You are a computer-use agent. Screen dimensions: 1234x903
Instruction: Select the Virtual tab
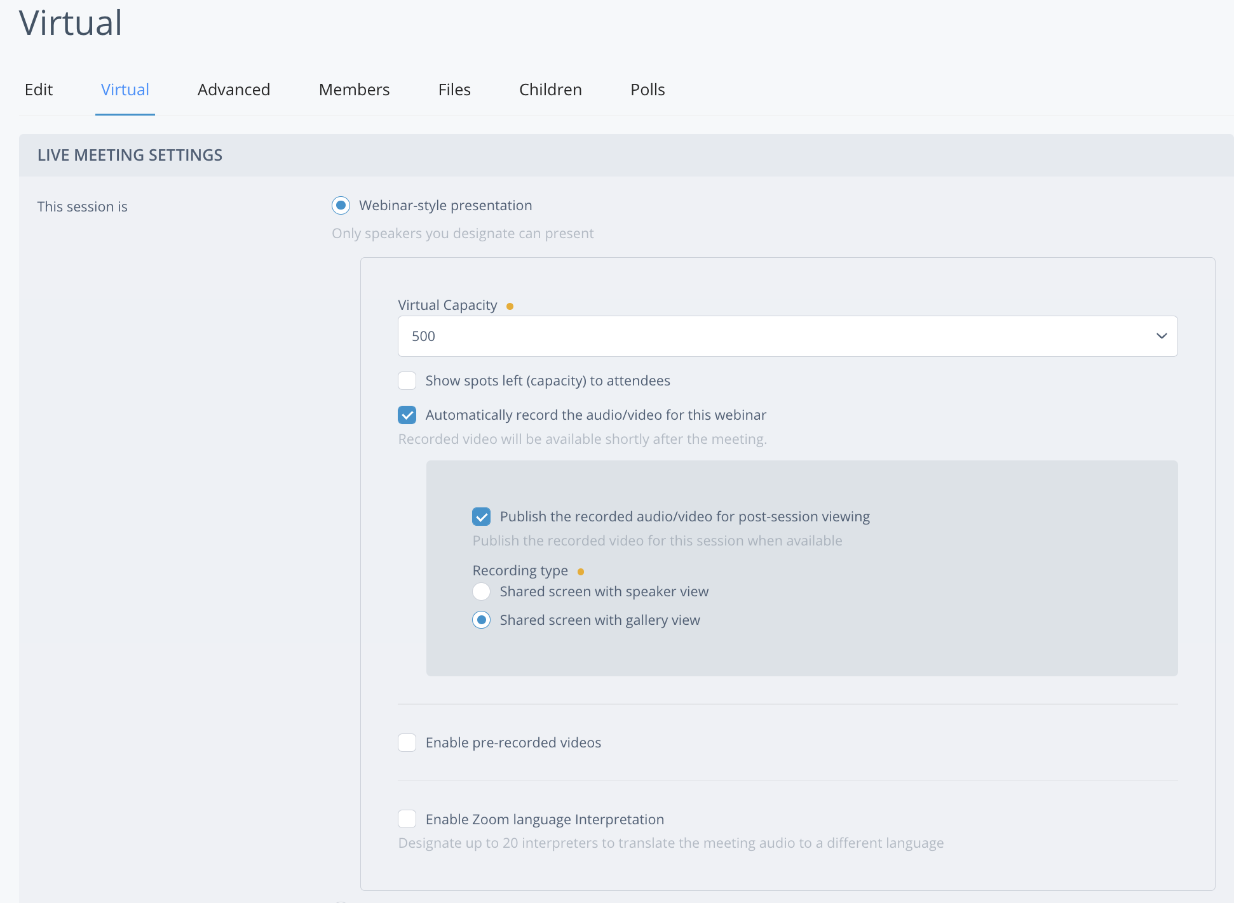click(125, 90)
